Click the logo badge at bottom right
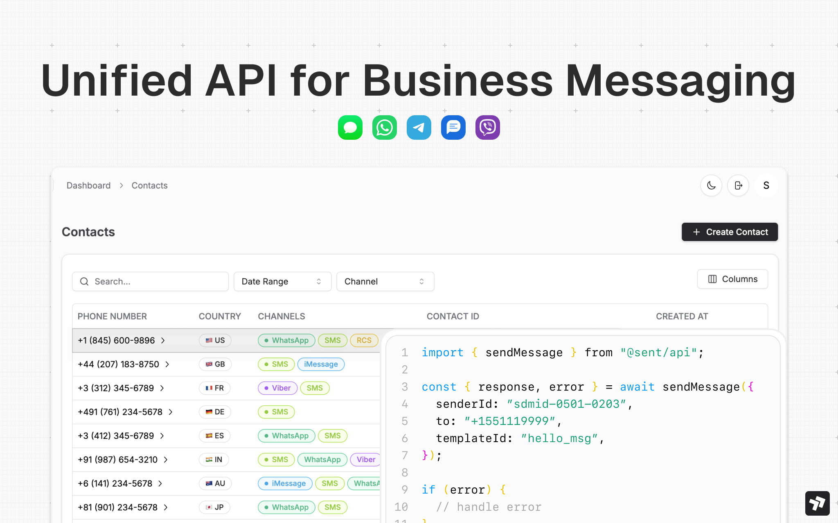Screen dimensions: 838x523 (817, 503)
